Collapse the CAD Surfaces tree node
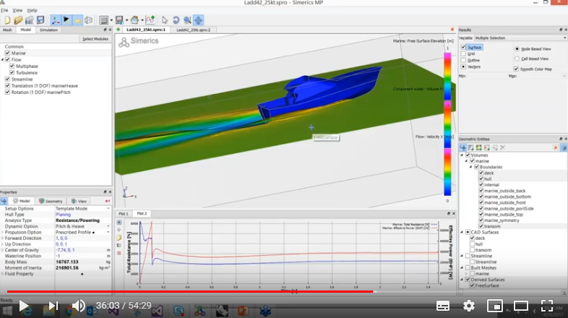 tap(462, 232)
